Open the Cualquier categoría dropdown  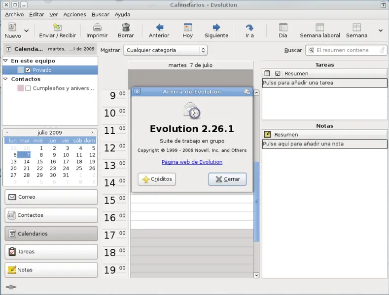pos(166,50)
